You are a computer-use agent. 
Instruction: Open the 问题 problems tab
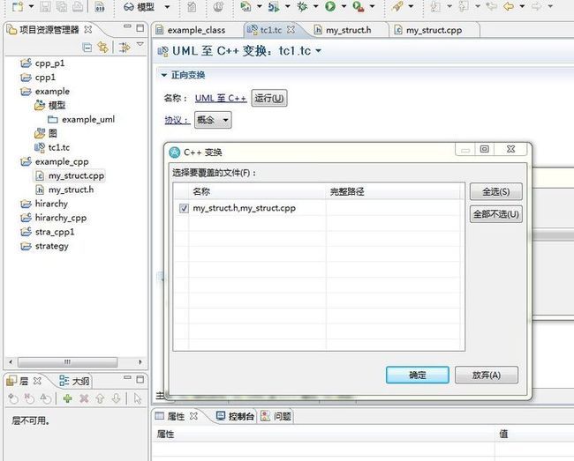tap(276, 416)
